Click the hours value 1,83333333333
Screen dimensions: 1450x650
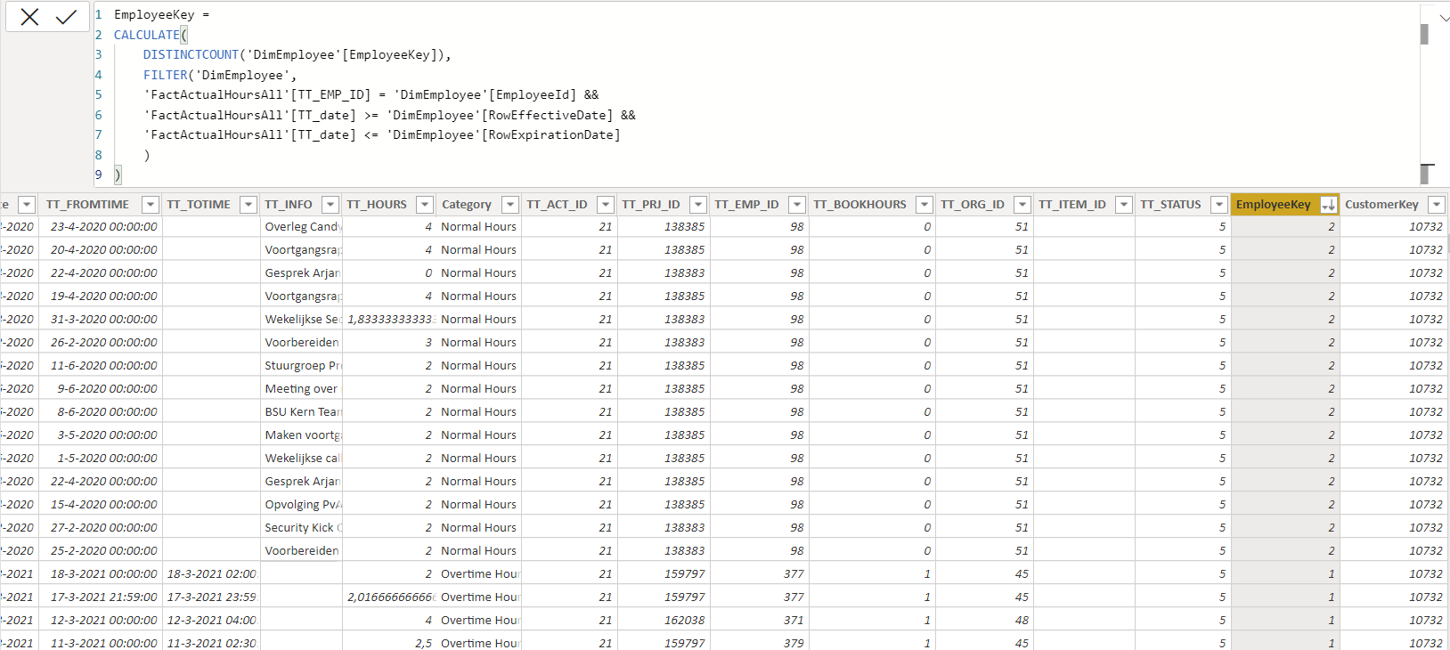coord(390,320)
